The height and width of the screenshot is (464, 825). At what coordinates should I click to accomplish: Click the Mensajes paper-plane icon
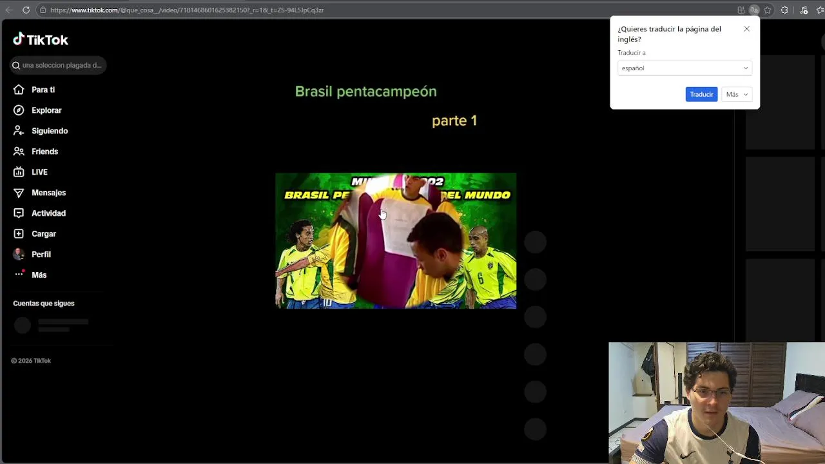pos(19,193)
